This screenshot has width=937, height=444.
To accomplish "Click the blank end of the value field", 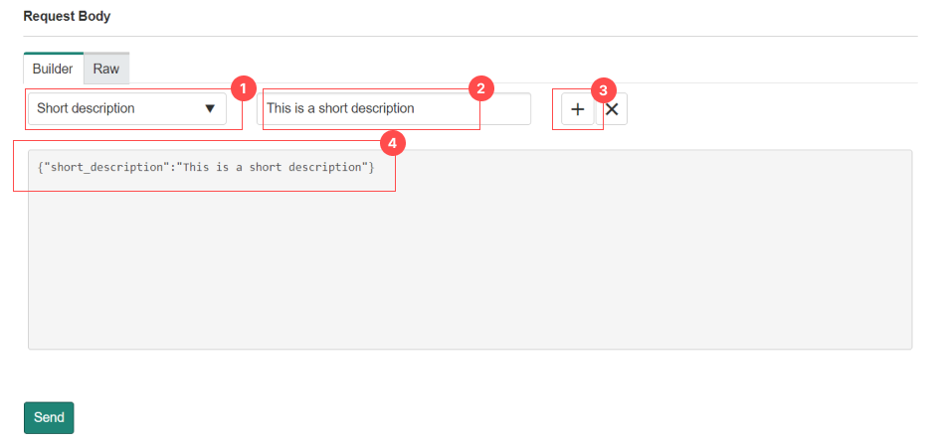I will click(x=507, y=109).
